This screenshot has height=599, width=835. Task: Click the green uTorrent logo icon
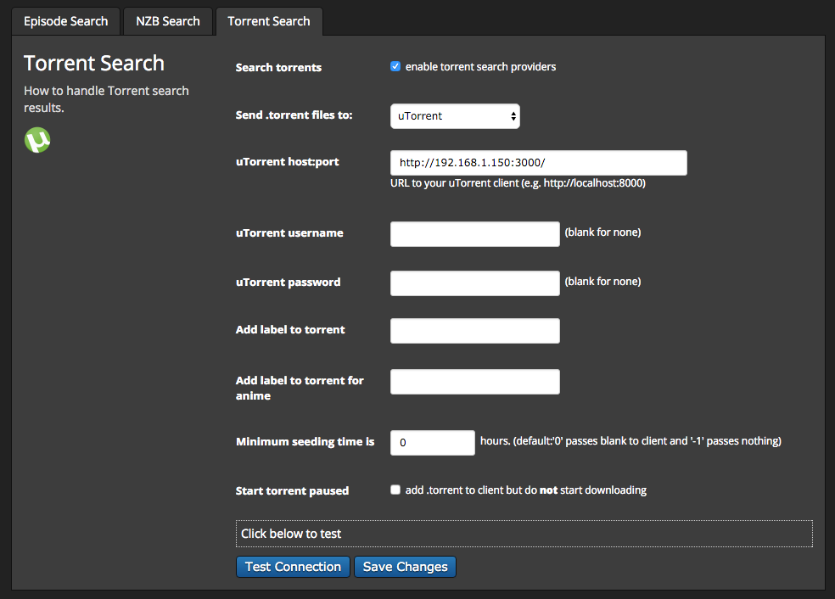(37, 140)
